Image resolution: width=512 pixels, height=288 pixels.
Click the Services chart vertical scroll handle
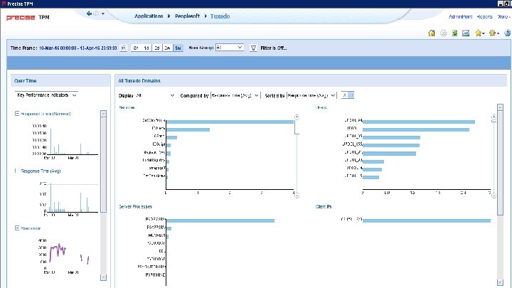point(297,127)
